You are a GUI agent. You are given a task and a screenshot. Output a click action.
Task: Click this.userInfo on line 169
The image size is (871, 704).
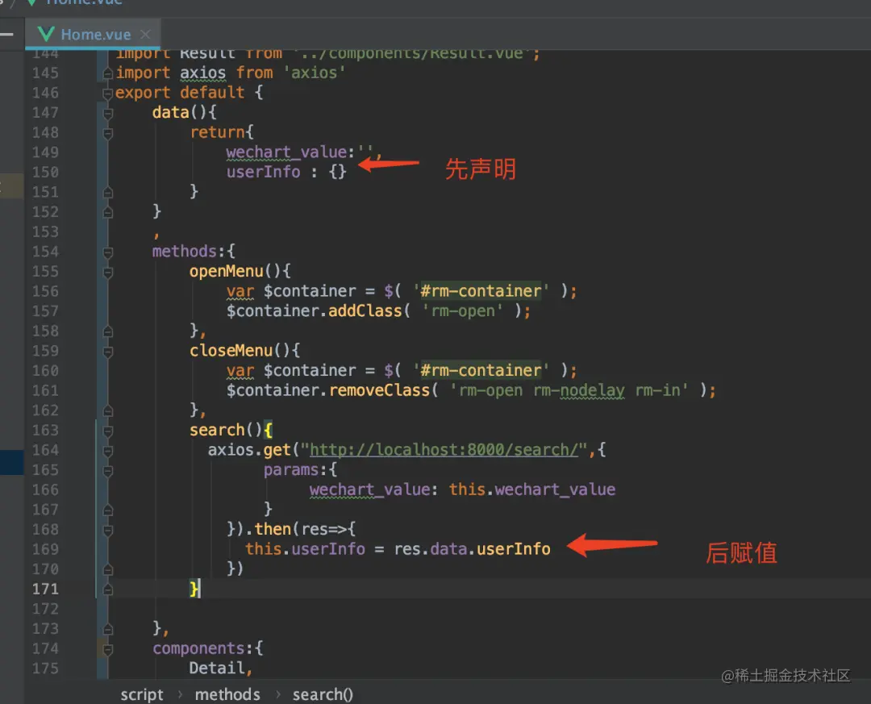tap(305, 549)
